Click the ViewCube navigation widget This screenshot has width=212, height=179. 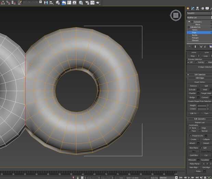coord(175,15)
